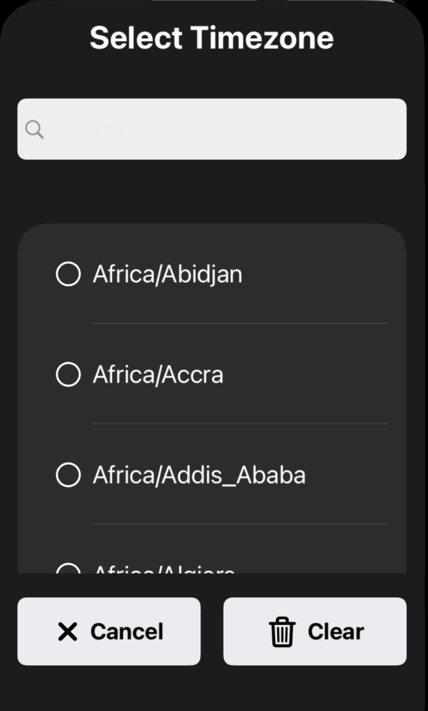The height and width of the screenshot is (711, 428).
Task: Click the magnifying glass search icon
Action: tap(34, 129)
